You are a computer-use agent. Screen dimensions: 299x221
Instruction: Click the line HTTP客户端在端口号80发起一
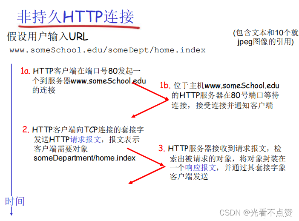(x=86, y=71)
